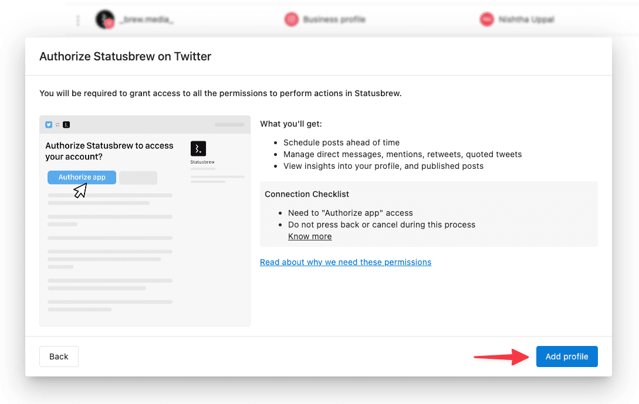
Task: Open the Know more link
Action: 310,236
